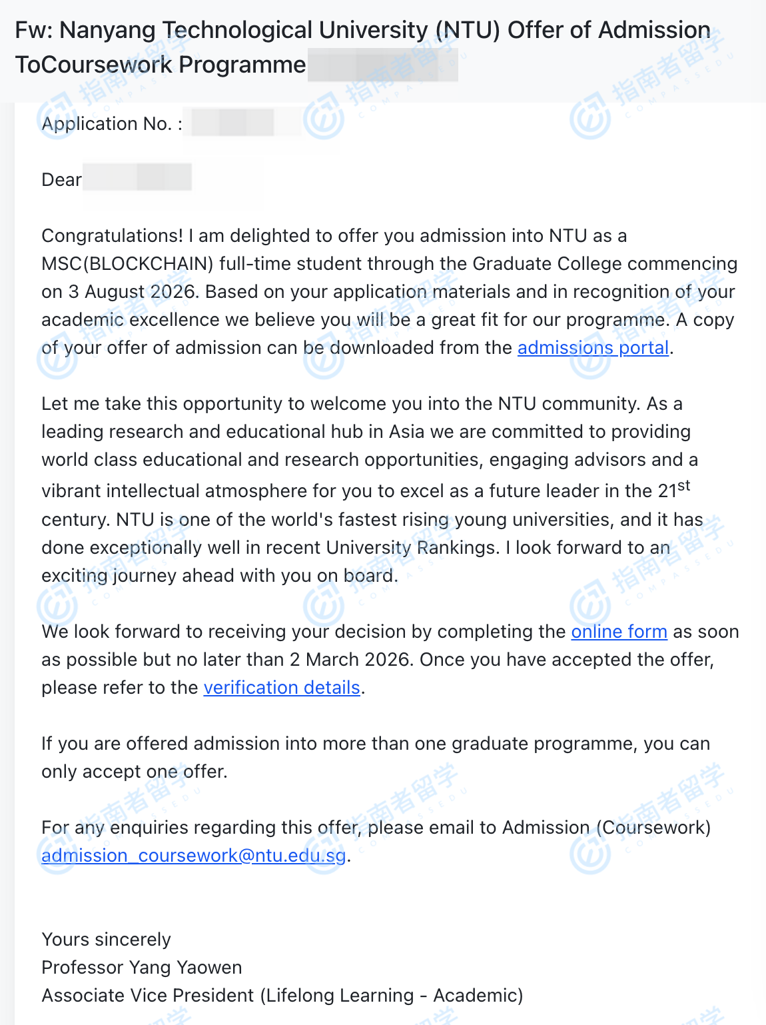Click the blurred text ending the subject
Screen dimensions: 766x1025
[382, 66]
